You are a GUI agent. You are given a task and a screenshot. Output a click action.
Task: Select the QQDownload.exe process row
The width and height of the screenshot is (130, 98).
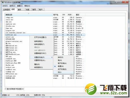(x=17, y=46)
